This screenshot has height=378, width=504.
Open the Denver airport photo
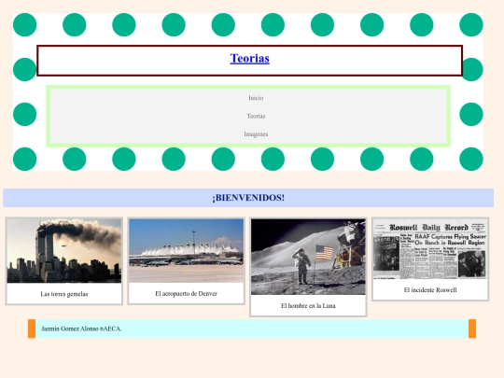coord(186,251)
